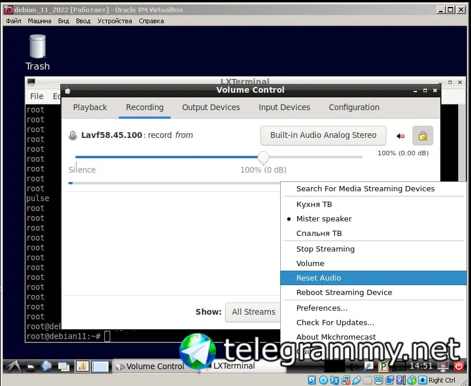Image resolution: width=471 pixels, height=386 pixels.
Task: Open the Configuration tab
Action: [x=354, y=107]
